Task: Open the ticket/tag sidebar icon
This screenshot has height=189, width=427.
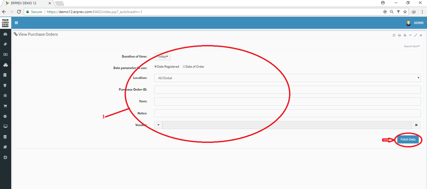Action: pos(5,44)
